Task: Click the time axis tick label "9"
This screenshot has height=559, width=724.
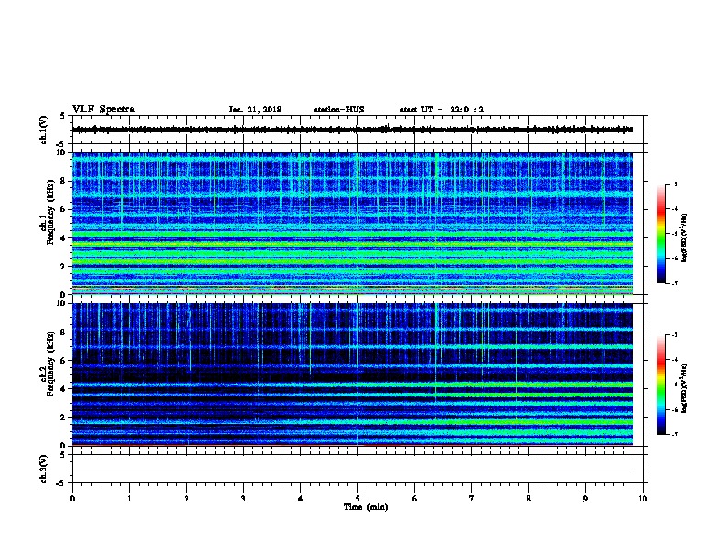Action: tap(585, 499)
